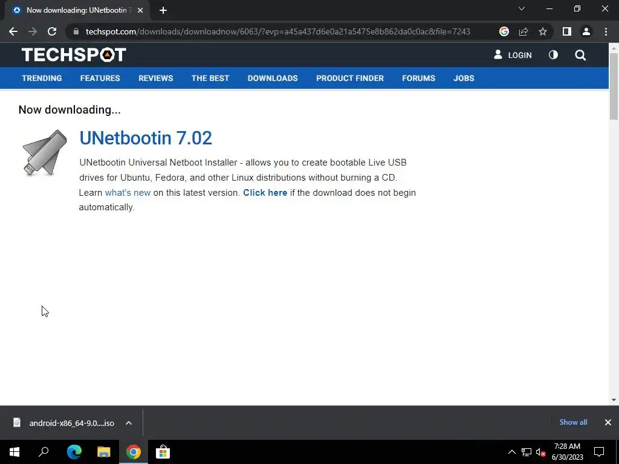Share this page using the share icon
This screenshot has width=619, height=464.
coord(523,31)
